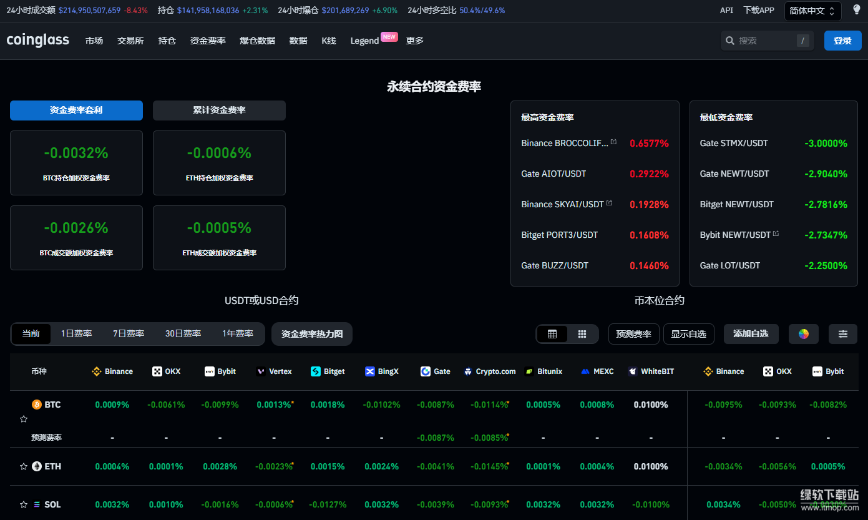Screen dimensions: 868x520
Task: Click the Crypto.com exchange icon
Action: pyautogui.click(x=468, y=371)
